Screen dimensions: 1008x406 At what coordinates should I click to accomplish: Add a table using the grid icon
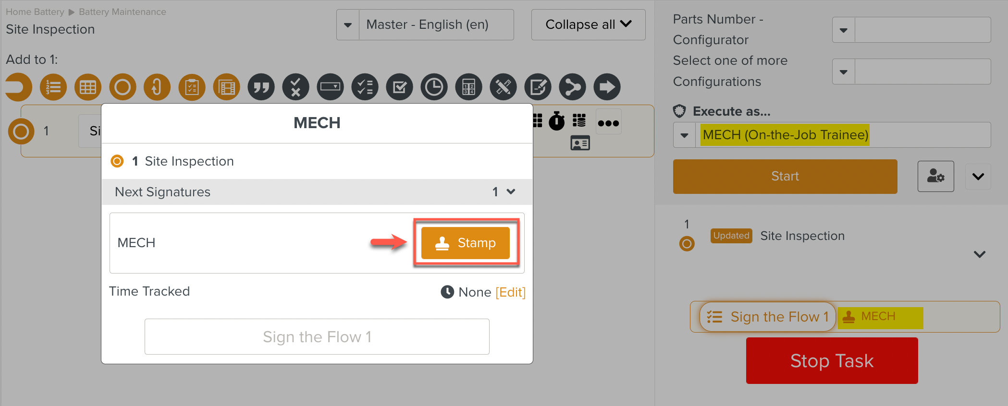coord(88,87)
